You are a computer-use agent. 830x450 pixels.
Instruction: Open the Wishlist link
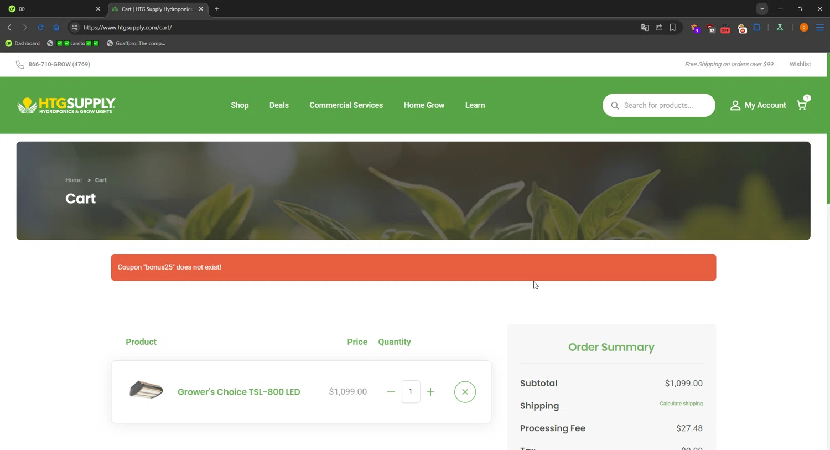(800, 64)
